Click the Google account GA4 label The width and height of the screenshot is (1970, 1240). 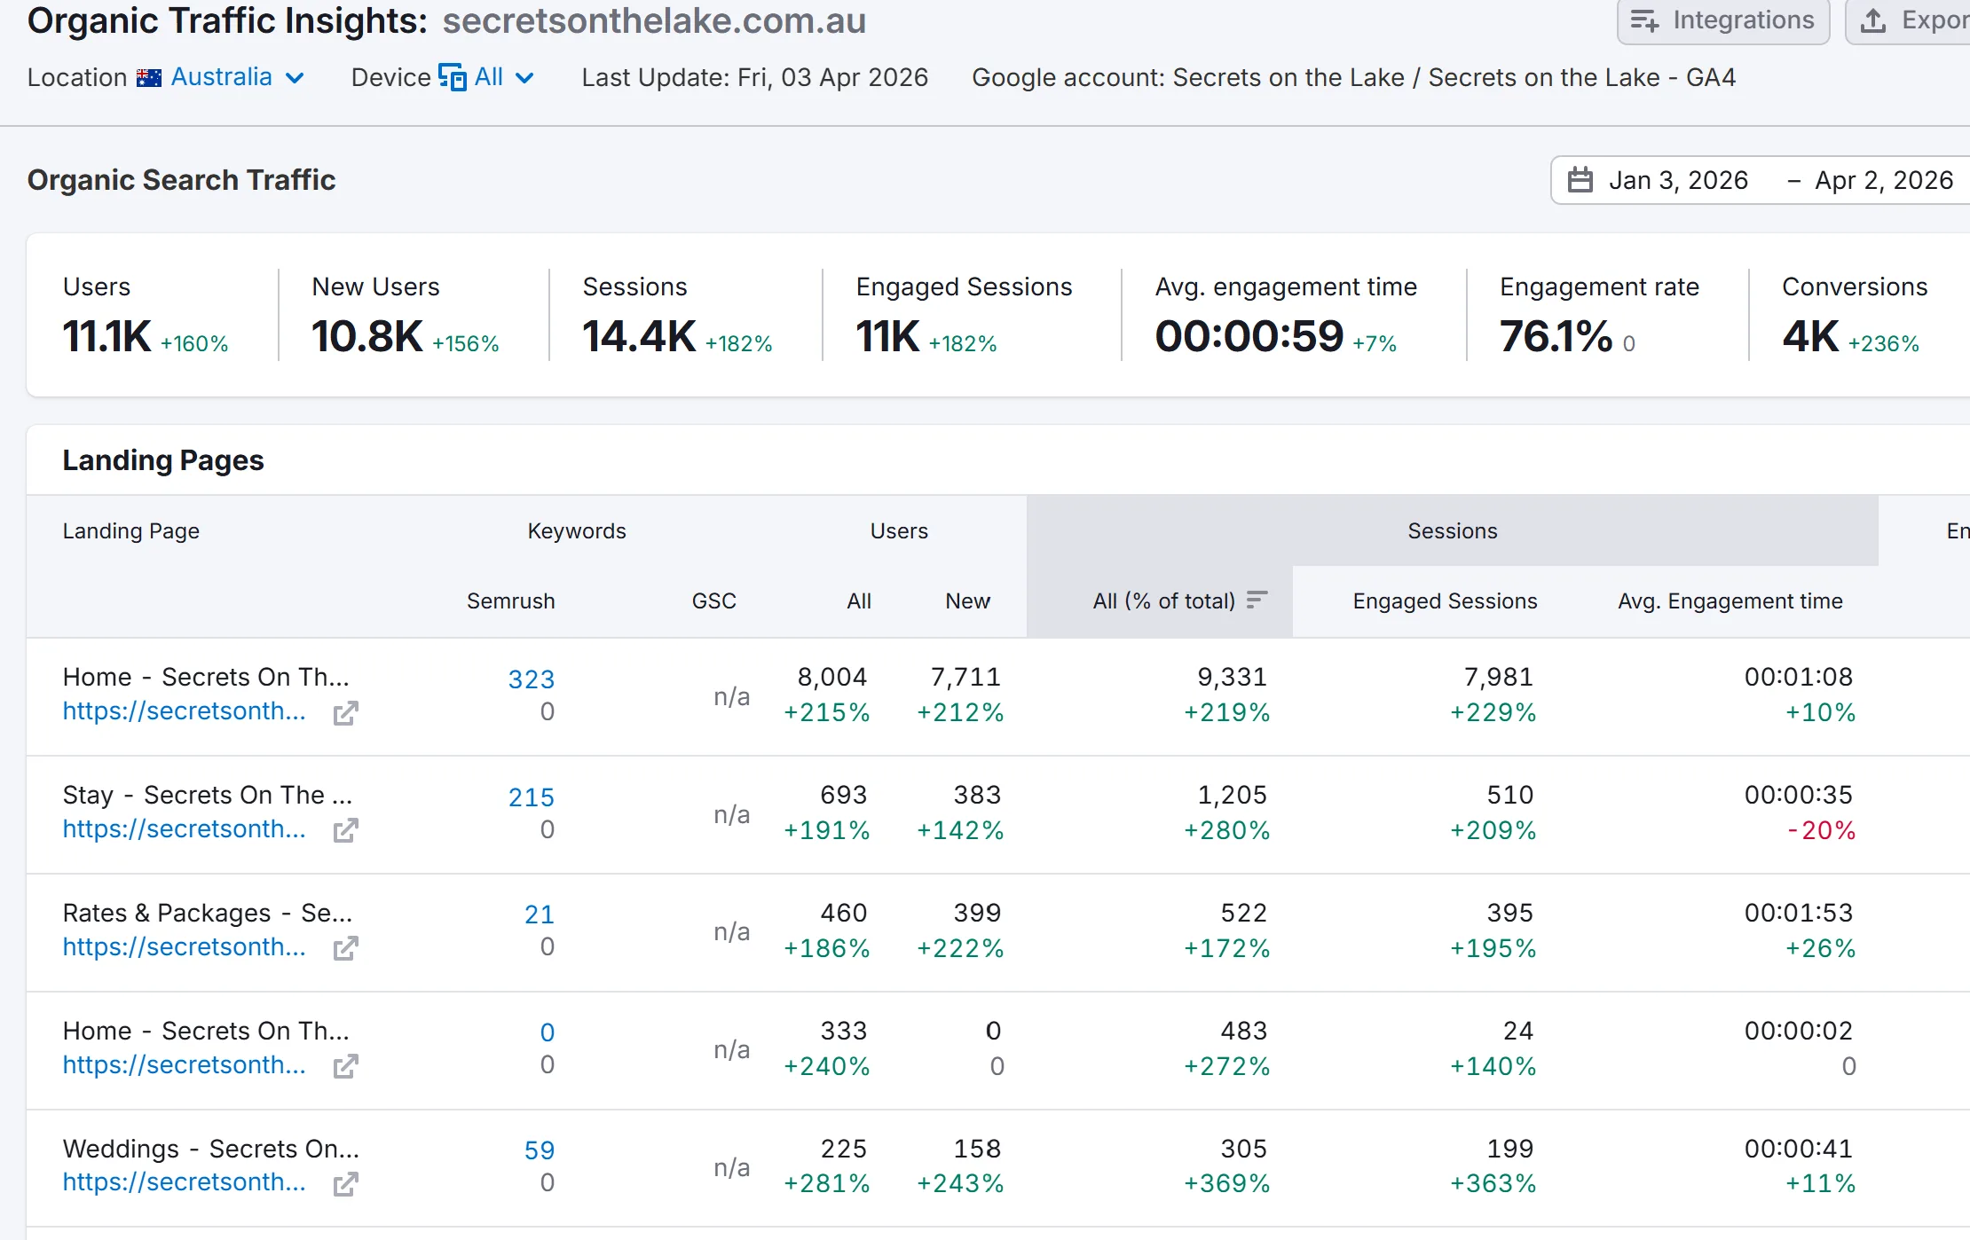tap(1354, 78)
